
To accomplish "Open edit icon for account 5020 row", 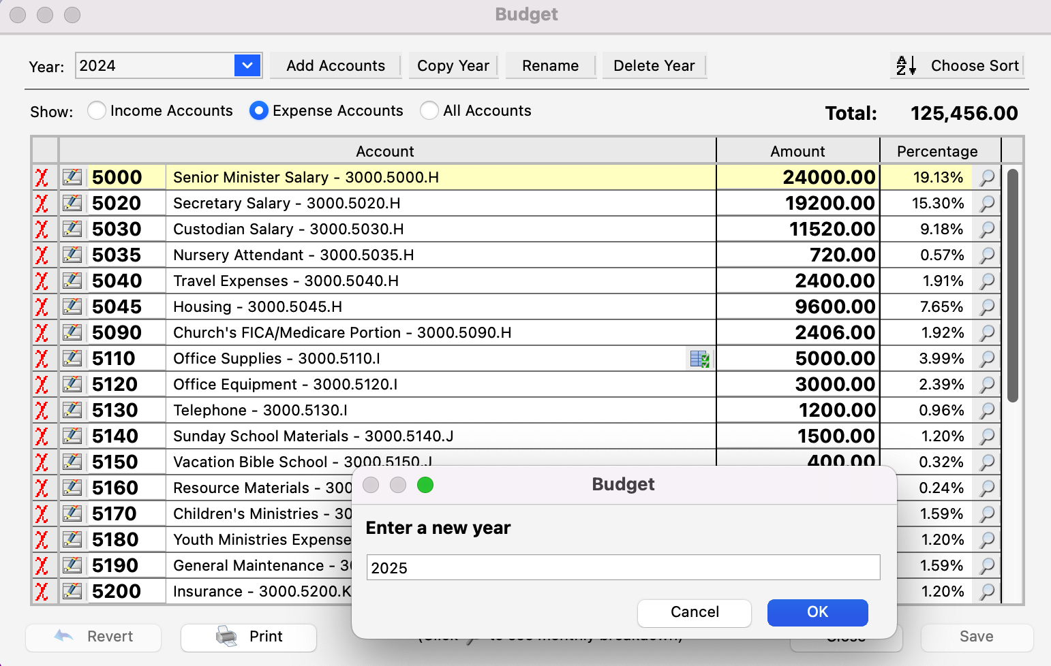I will coord(72,204).
